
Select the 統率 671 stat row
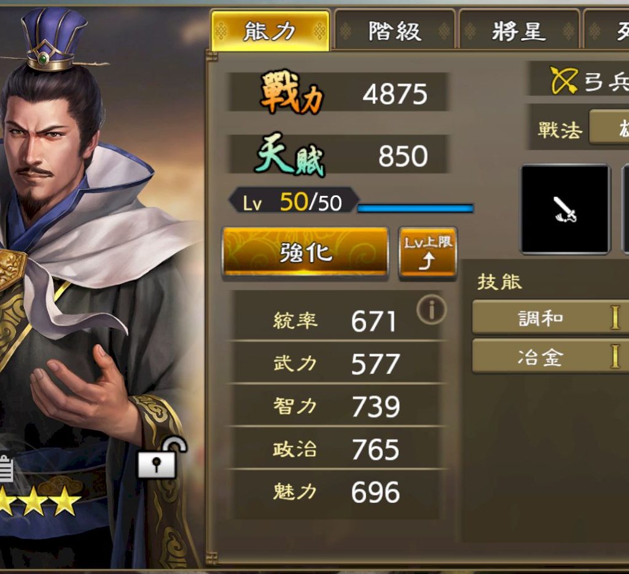coord(337,321)
